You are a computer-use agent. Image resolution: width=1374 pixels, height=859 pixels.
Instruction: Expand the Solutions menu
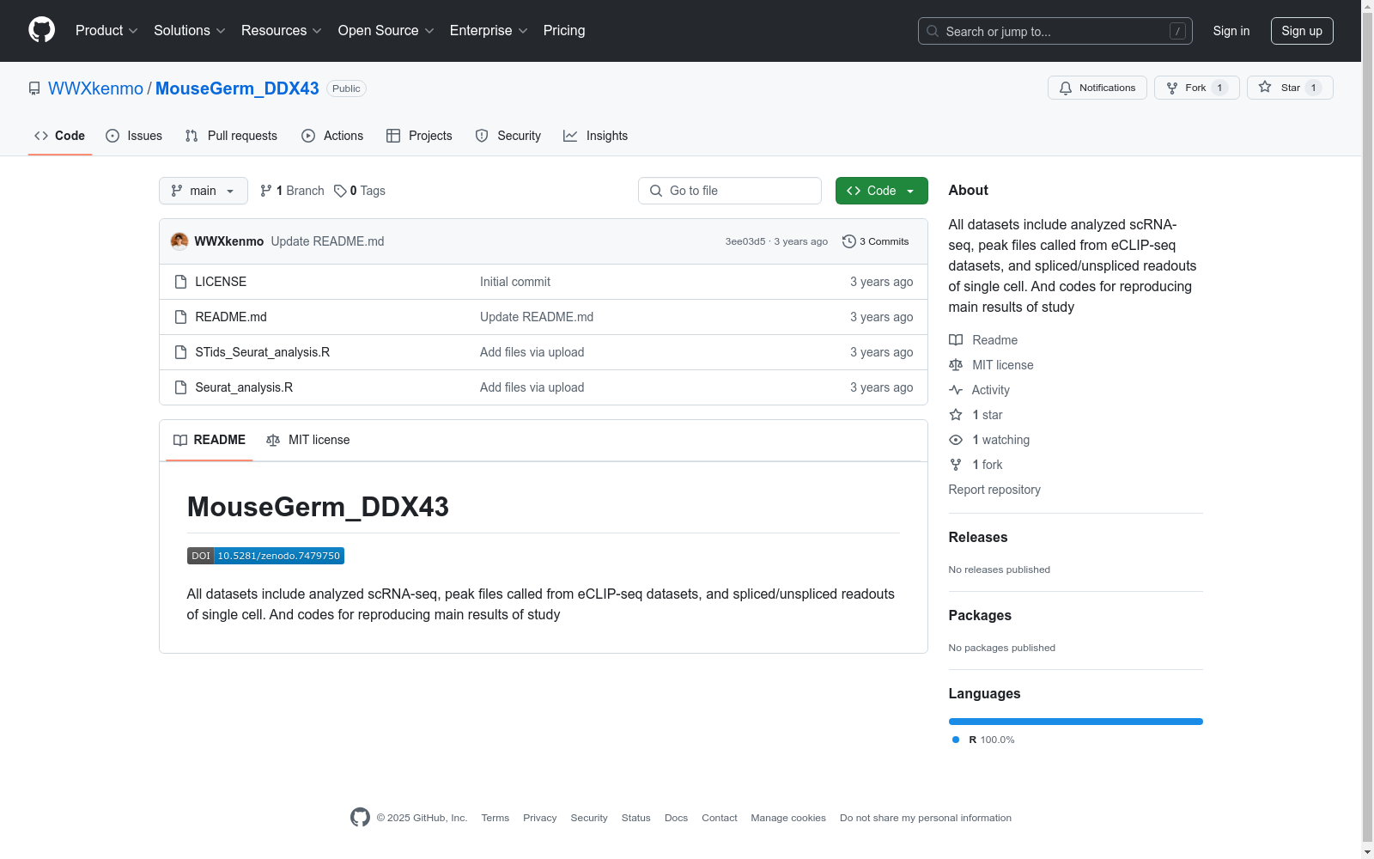point(189,31)
